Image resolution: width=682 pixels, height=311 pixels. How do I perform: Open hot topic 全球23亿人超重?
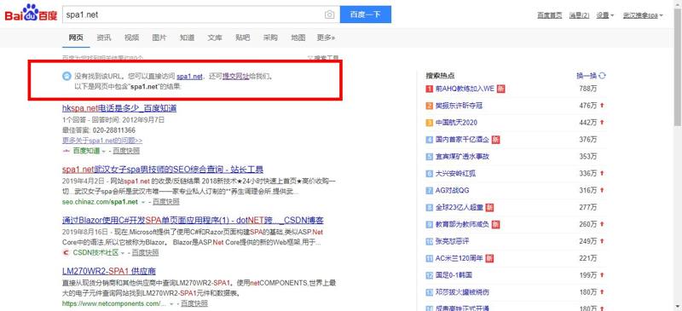(459, 208)
